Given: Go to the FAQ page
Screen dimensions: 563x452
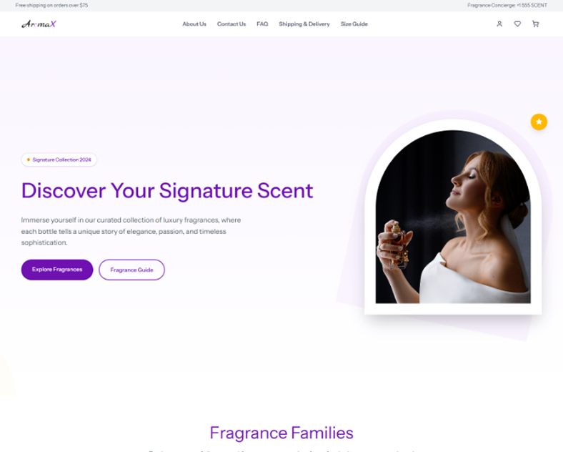Looking at the screenshot, I should 262,24.
